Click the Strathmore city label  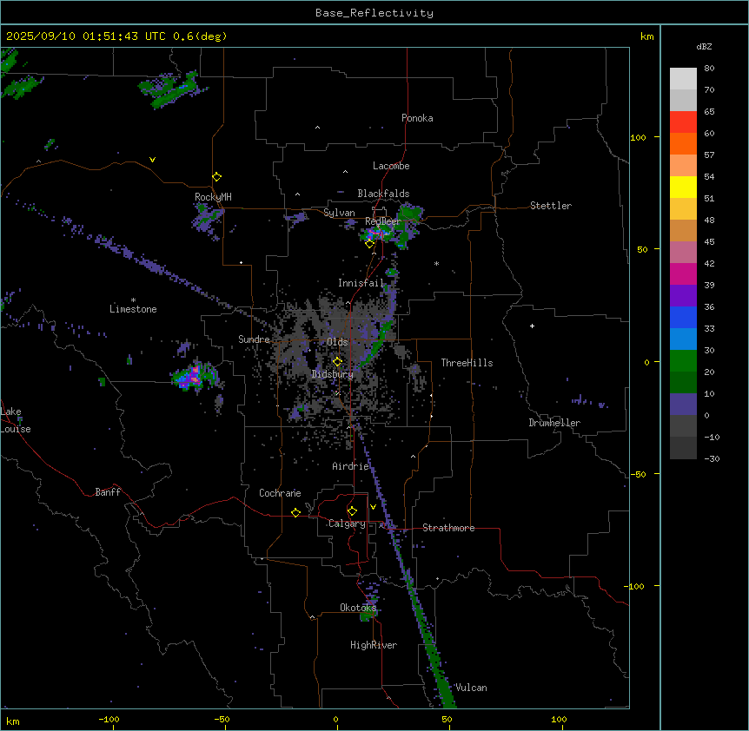click(x=448, y=528)
